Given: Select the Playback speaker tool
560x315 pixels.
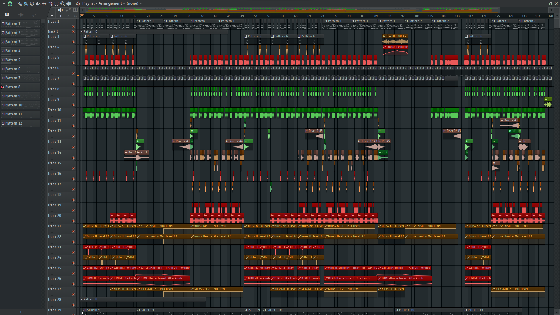Looking at the screenshot, I should tap(69, 3).
